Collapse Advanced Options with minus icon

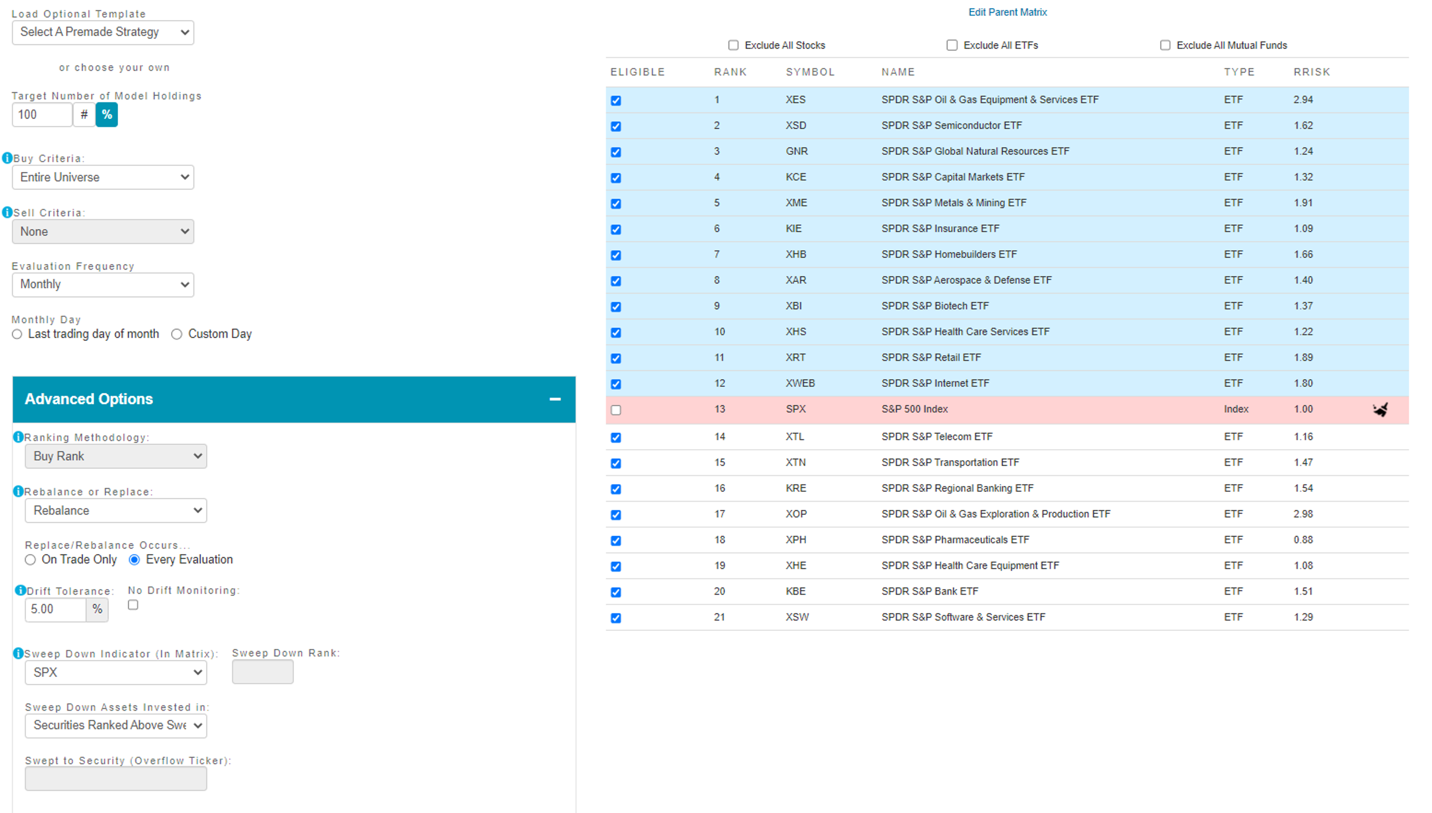click(x=554, y=399)
